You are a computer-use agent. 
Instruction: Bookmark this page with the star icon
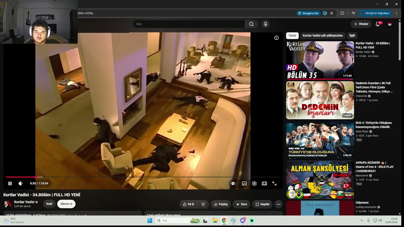point(332,13)
